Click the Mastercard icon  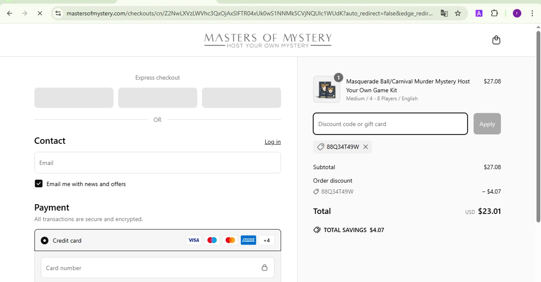230,240
